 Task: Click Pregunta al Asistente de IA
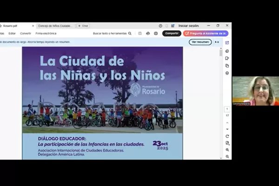(x=206, y=33)
